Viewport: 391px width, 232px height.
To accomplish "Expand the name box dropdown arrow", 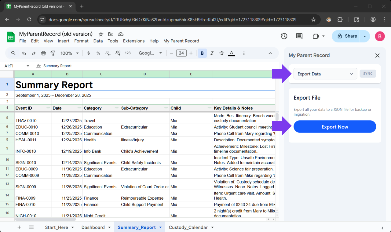I will (28, 66).
